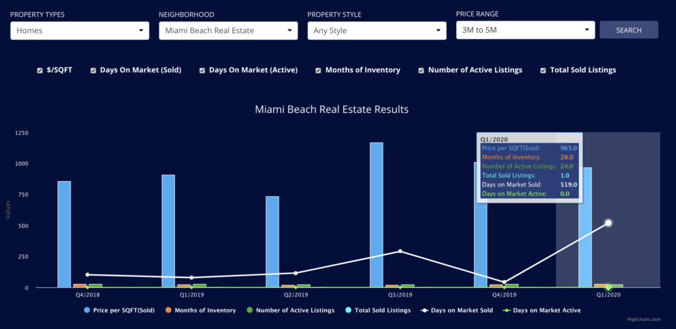Uncheck the Months of Inventory checkbox
The width and height of the screenshot is (676, 329).
pyautogui.click(x=318, y=70)
